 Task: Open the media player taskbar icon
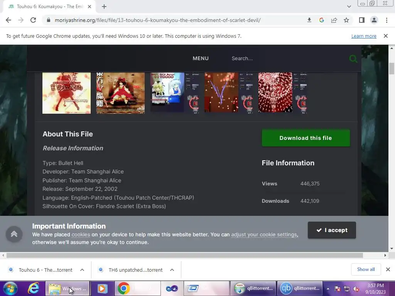(102, 288)
